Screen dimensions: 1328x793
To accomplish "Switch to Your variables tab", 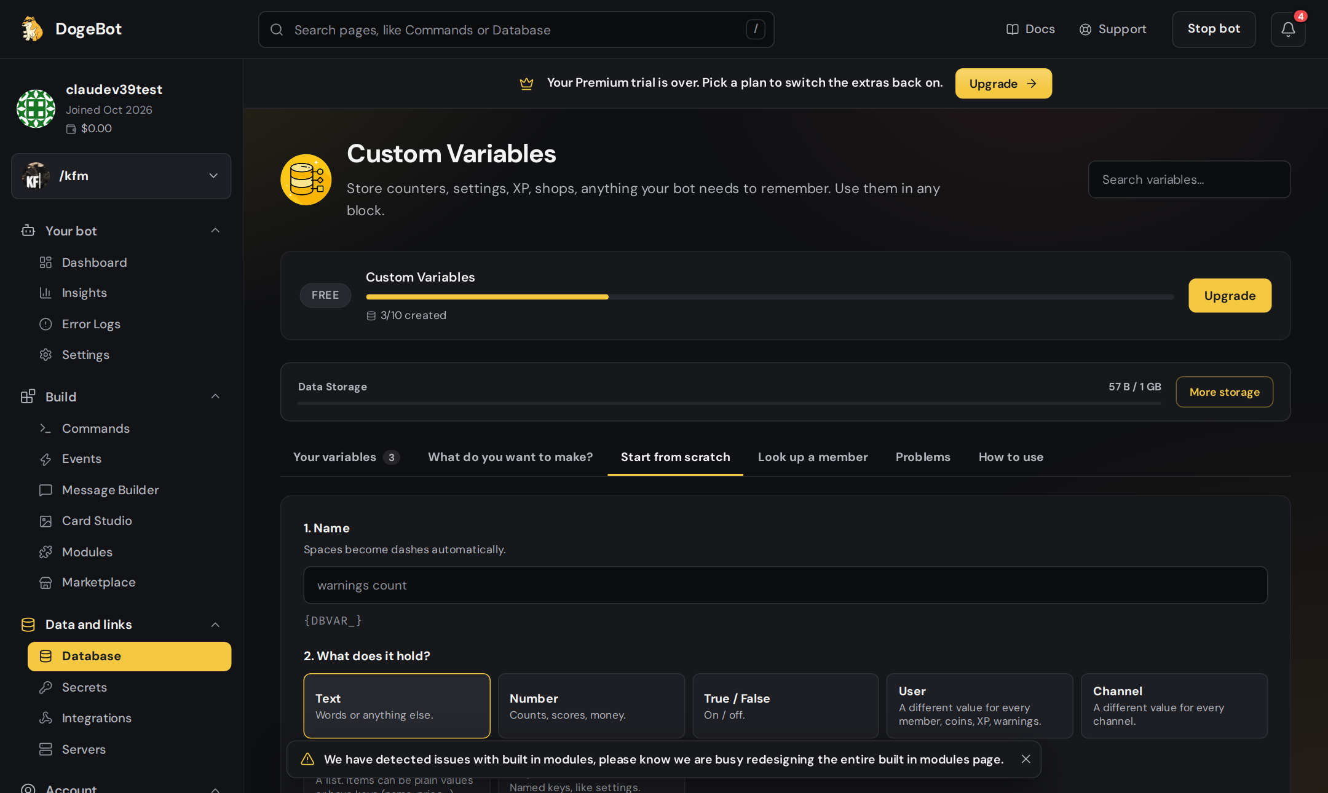I will coord(346,457).
